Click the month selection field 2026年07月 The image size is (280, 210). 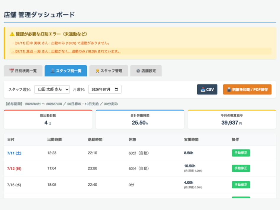tap(105, 89)
